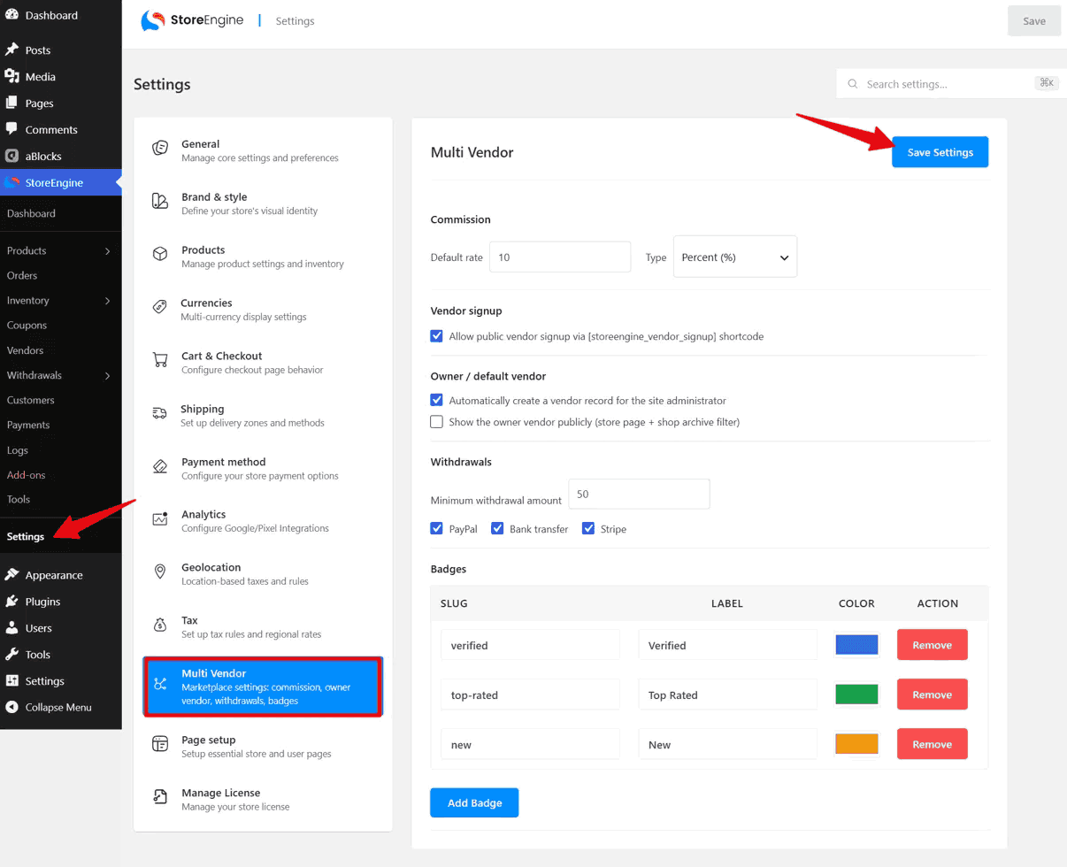Click the Appearance brush icon
1067x867 pixels.
(x=12, y=575)
